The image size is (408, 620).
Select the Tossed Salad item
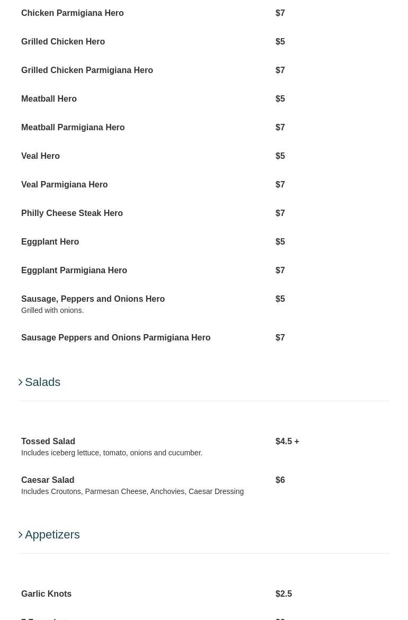click(48, 442)
